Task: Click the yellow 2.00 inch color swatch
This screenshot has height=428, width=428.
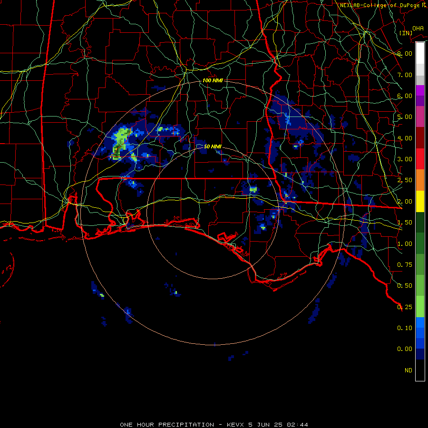Action: pos(420,201)
